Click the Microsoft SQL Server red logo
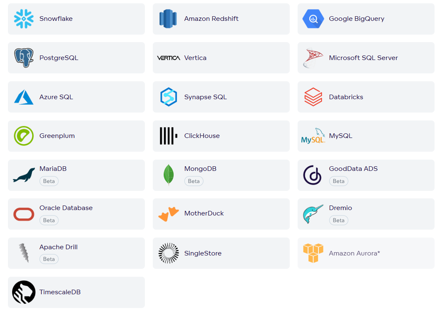The height and width of the screenshot is (313, 445). 313,58
